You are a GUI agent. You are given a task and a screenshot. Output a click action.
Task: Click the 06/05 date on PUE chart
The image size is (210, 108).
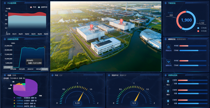[46, 34]
